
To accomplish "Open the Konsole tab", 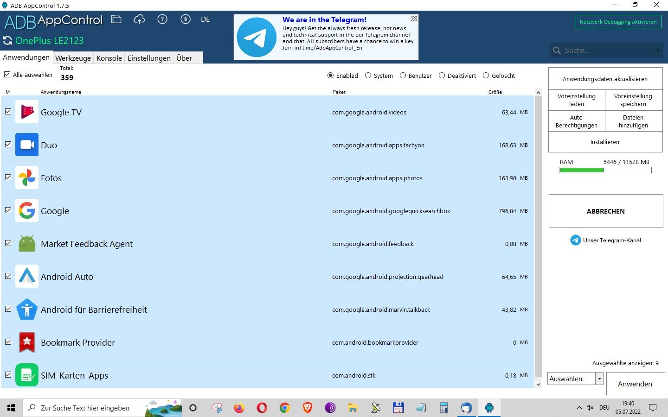I will pyautogui.click(x=109, y=58).
